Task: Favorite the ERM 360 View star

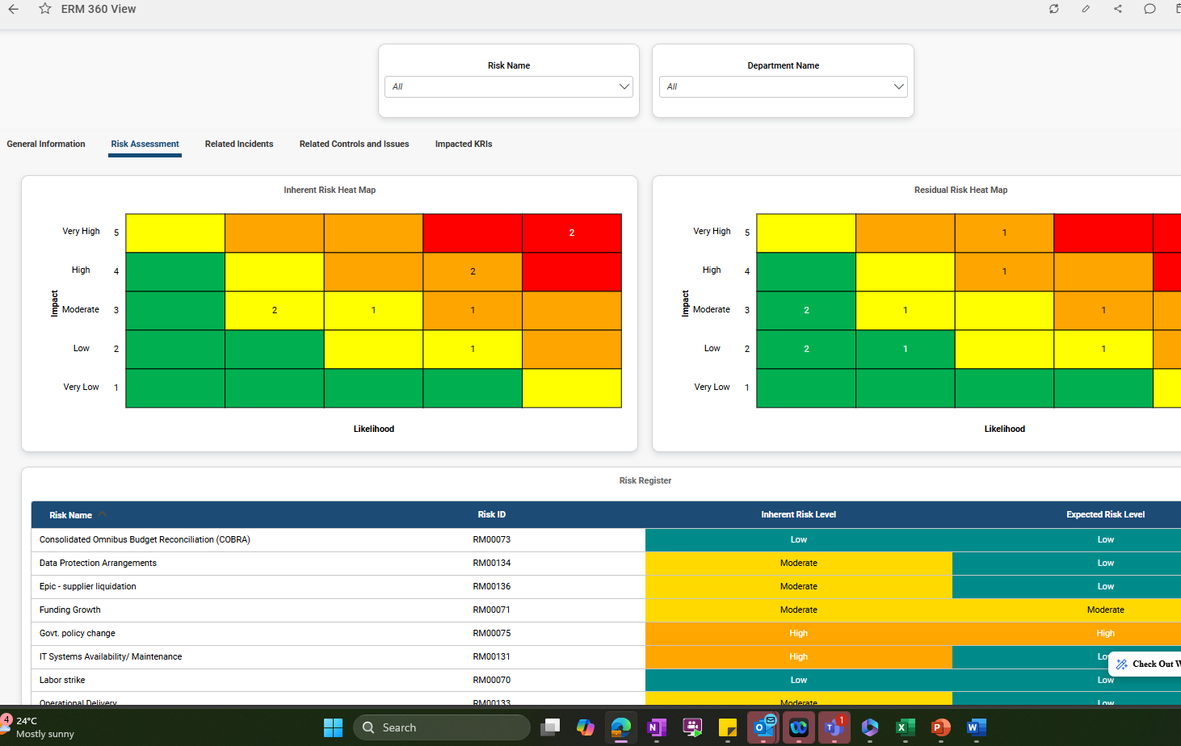Action: point(45,9)
